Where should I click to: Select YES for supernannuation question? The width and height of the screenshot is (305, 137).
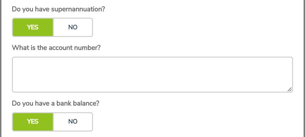point(33,27)
